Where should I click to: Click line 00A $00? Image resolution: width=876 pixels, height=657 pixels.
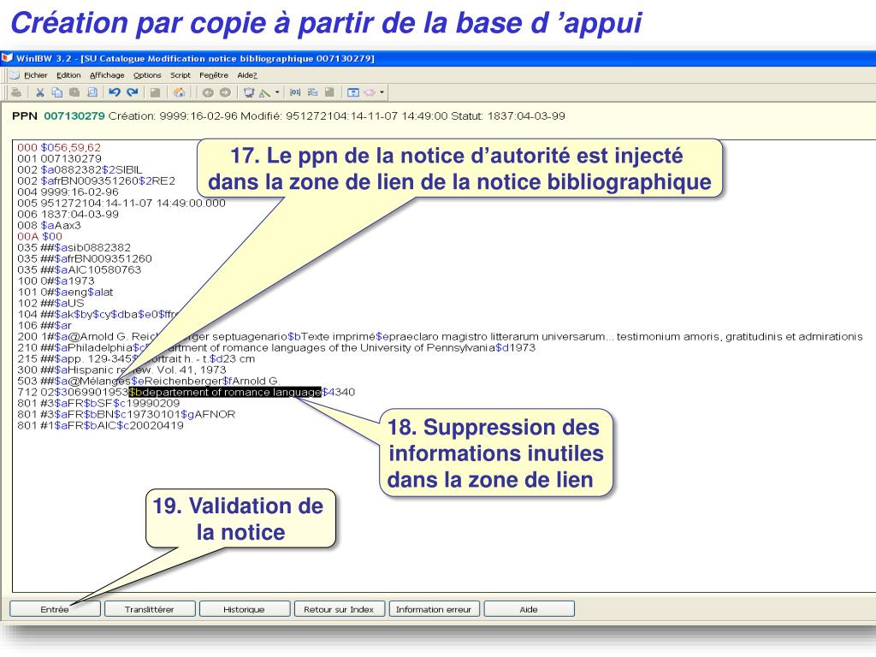[x=39, y=236]
